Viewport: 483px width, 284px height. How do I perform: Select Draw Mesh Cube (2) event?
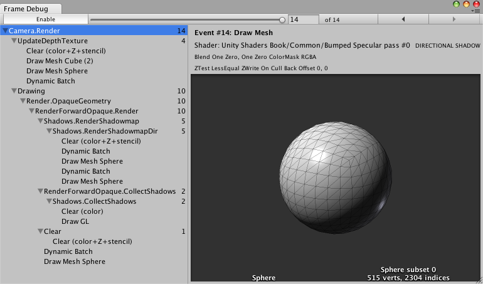(x=60, y=61)
